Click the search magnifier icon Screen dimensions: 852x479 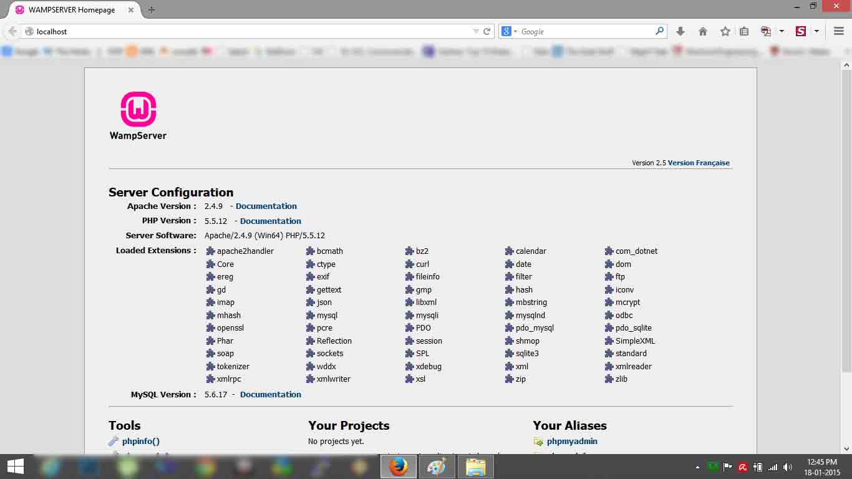(x=659, y=31)
